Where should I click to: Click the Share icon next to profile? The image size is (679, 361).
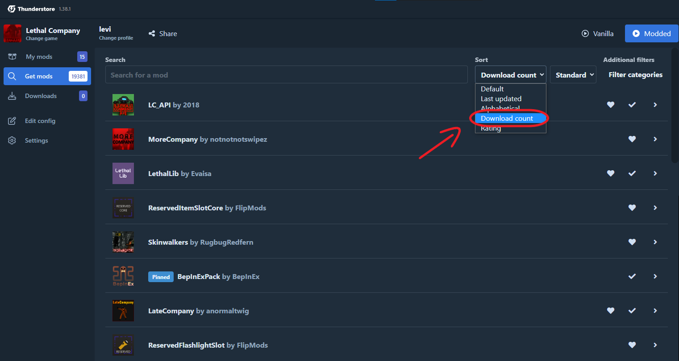click(152, 33)
